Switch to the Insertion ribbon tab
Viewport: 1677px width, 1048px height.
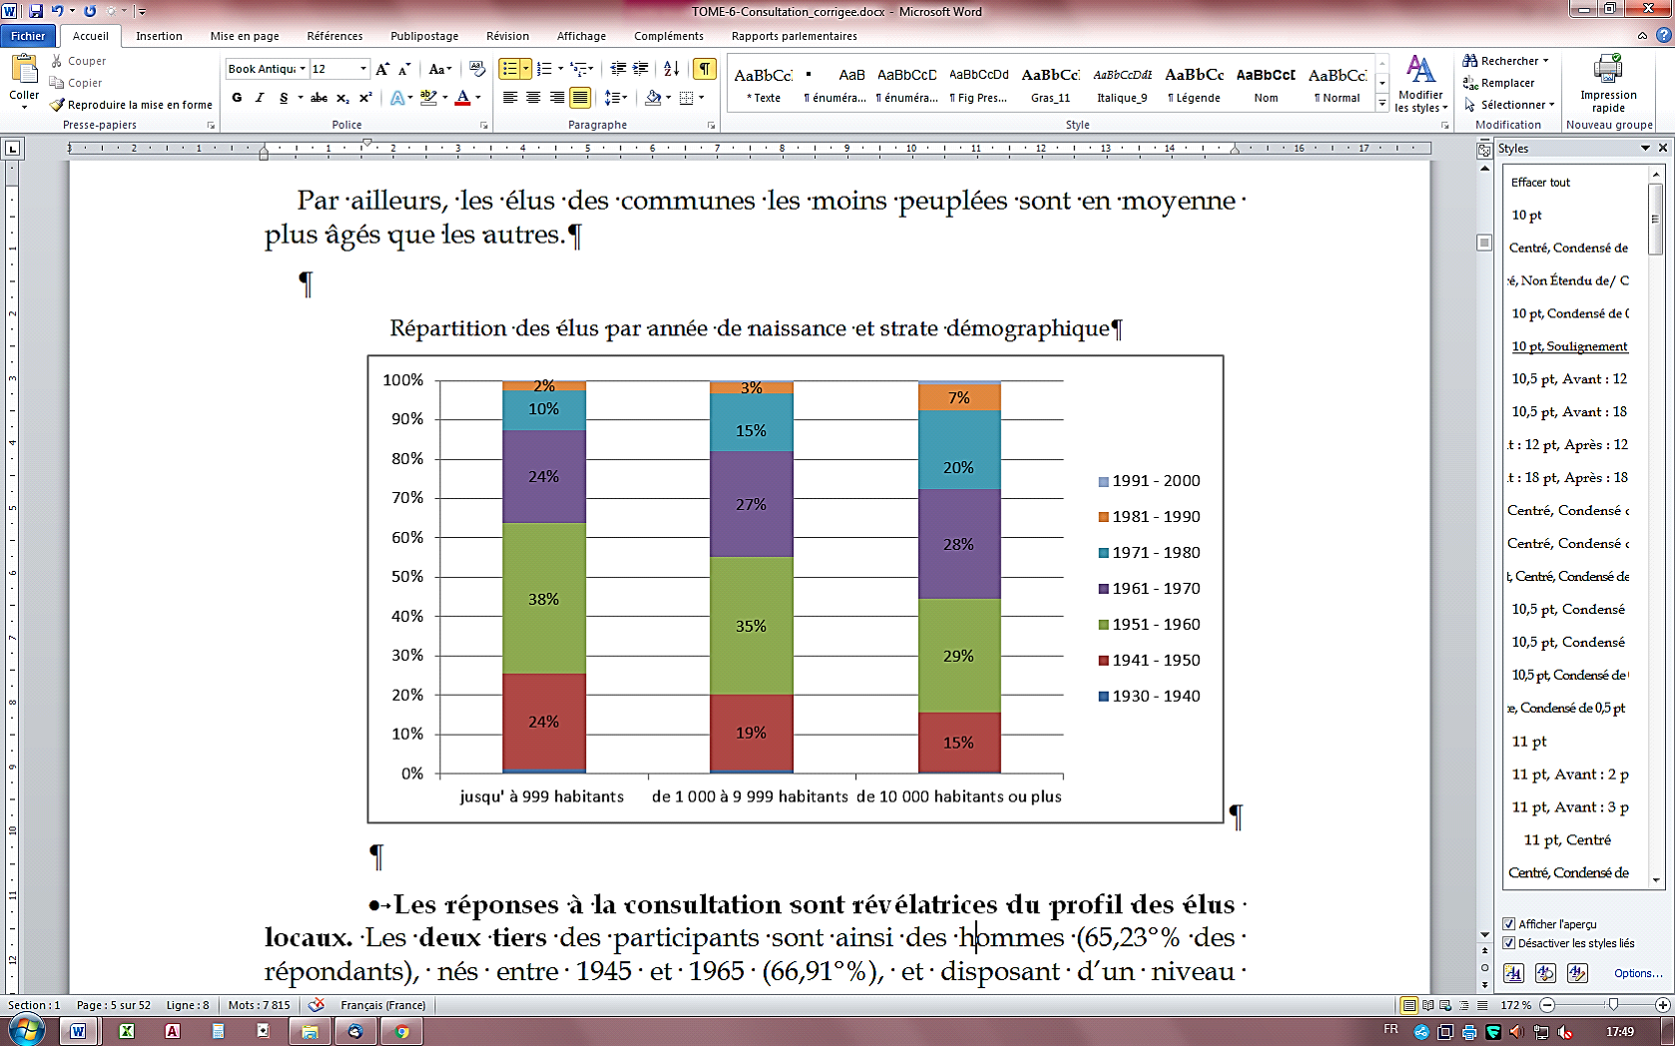coord(159,36)
